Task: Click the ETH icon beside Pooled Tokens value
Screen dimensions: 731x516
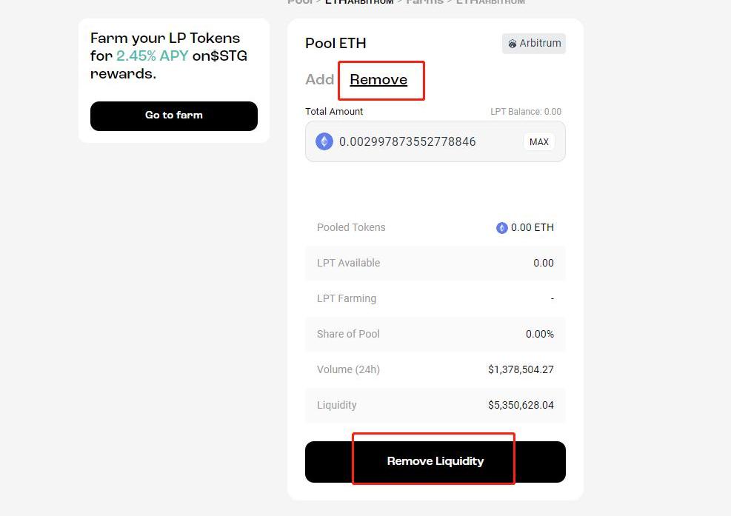Action: point(501,228)
